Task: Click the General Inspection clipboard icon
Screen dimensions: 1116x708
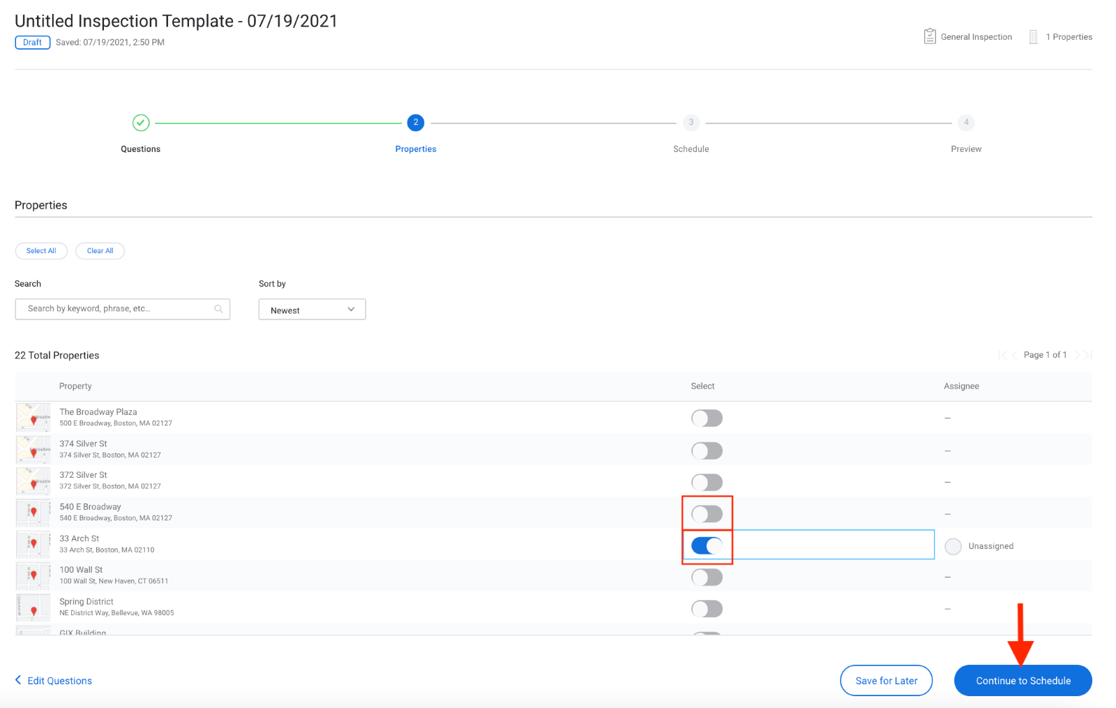Action: pyautogui.click(x=929, y=36)
